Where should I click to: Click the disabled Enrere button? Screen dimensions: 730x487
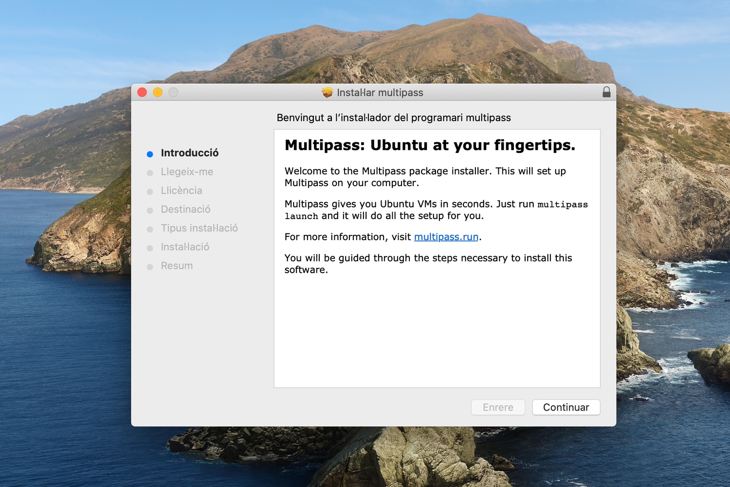(498, 407)
